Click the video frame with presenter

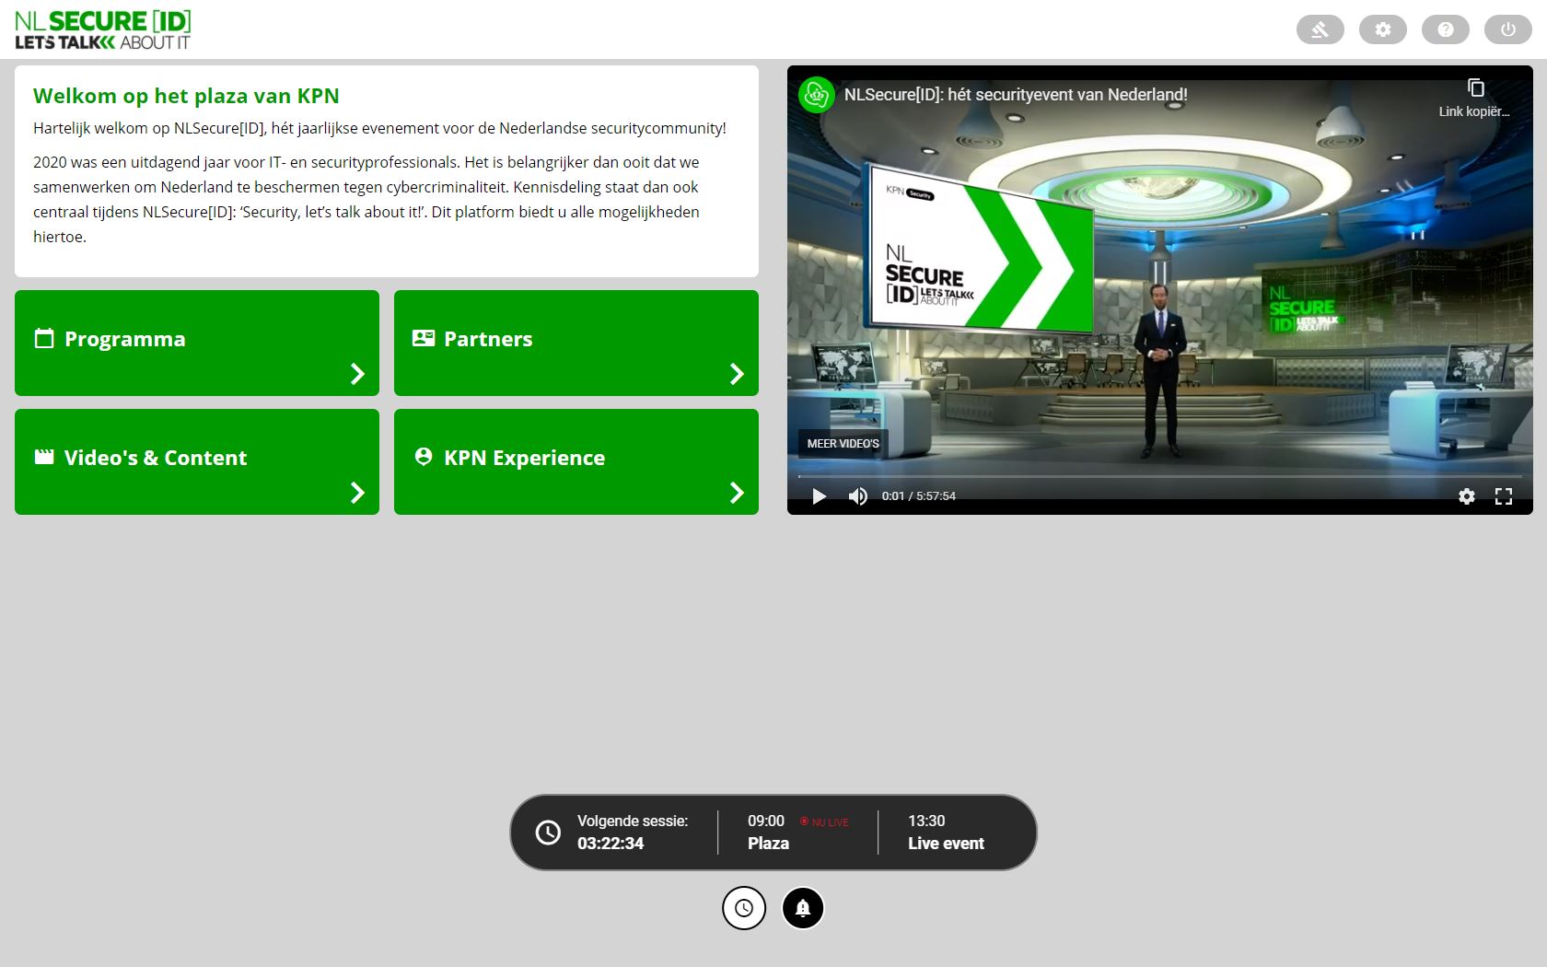point(1160,290)
